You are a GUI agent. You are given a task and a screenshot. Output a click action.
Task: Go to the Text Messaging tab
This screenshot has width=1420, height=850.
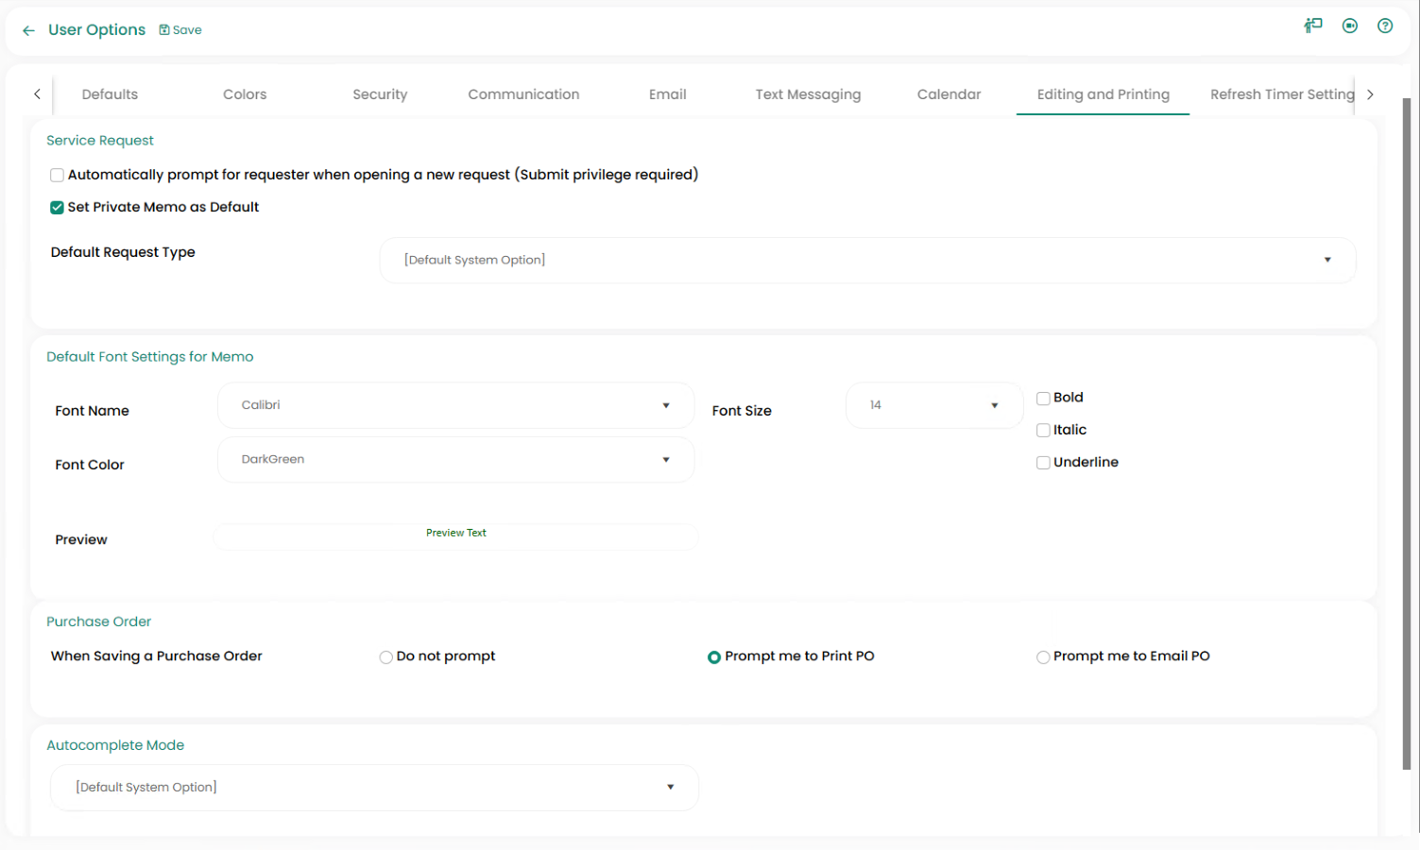[x=808, y=94]
